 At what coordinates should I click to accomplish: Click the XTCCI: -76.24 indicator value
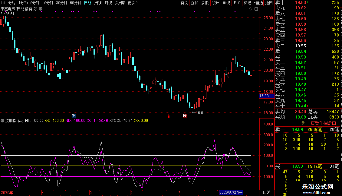[x=121, y=121]
